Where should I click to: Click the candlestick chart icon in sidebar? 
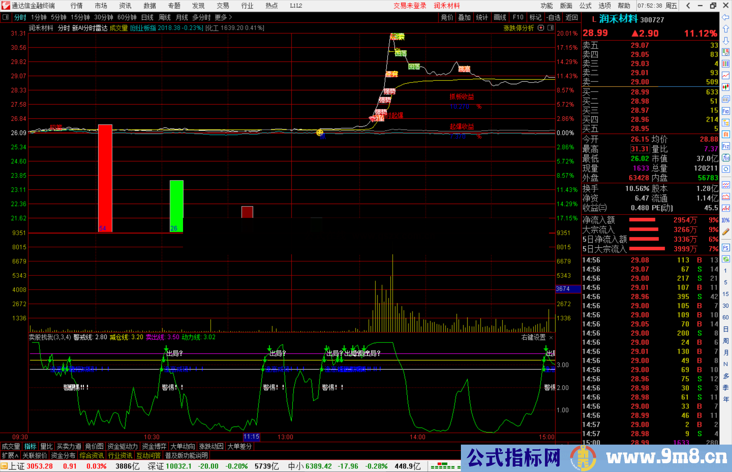coord(726,87)
